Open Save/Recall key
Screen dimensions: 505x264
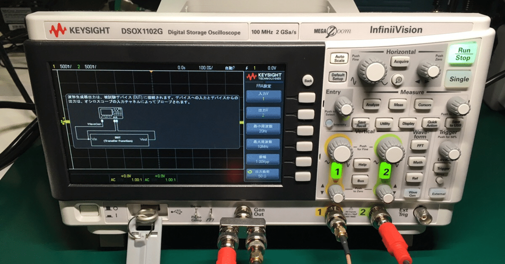360,123
